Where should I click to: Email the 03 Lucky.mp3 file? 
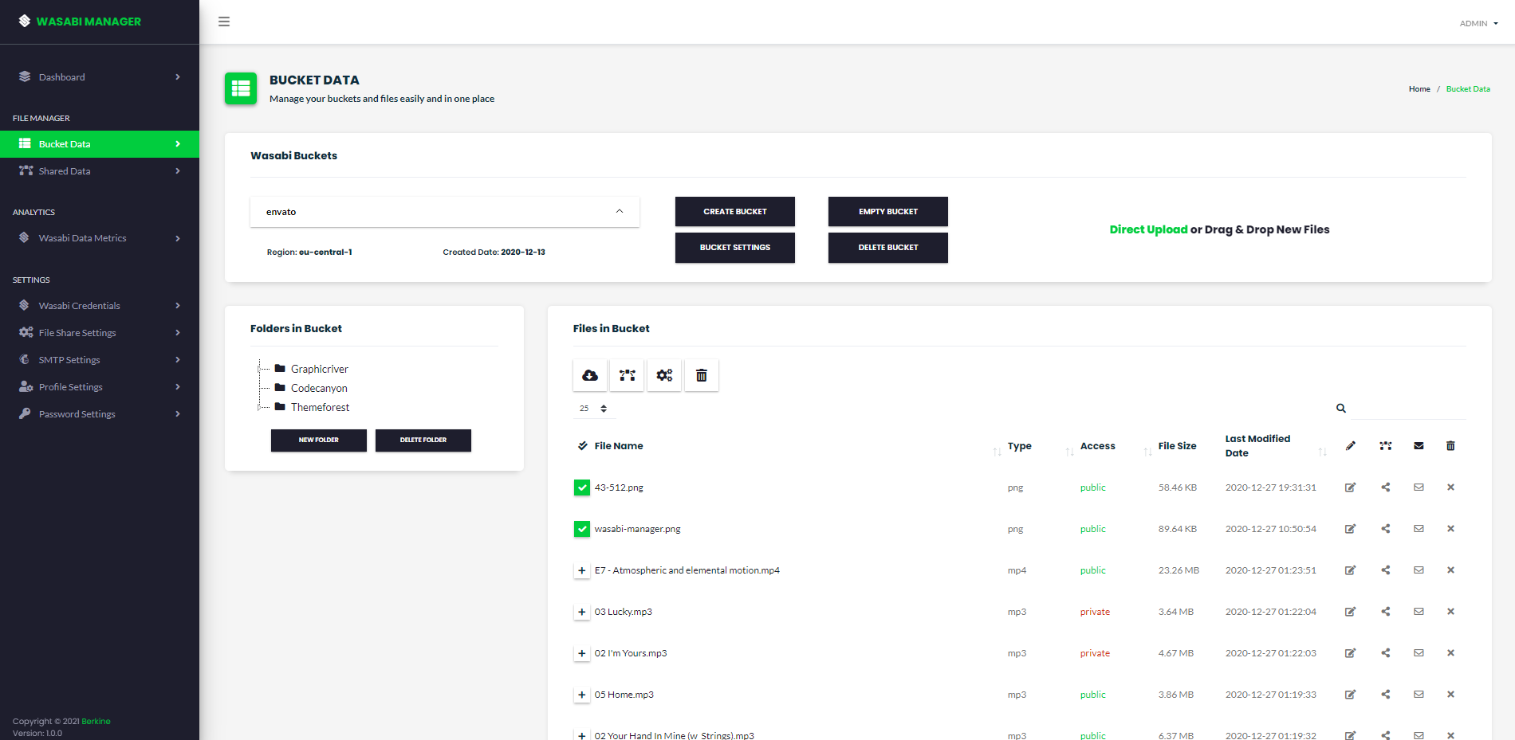click(1419, 612)
